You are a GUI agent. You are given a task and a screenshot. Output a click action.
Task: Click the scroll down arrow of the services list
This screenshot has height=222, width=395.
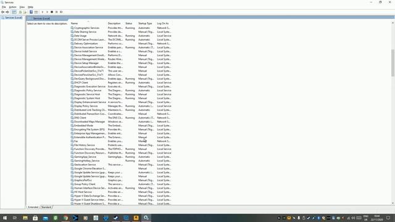[x=393, y=203]
